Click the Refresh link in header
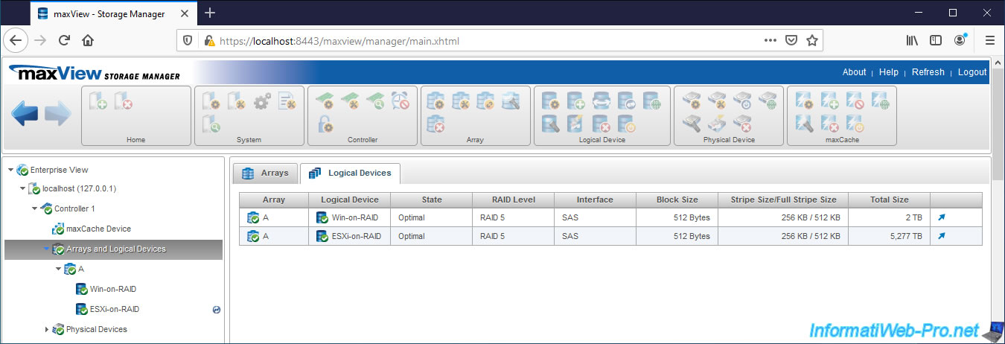Screen dimensions: 1005x344 [928, 72]
